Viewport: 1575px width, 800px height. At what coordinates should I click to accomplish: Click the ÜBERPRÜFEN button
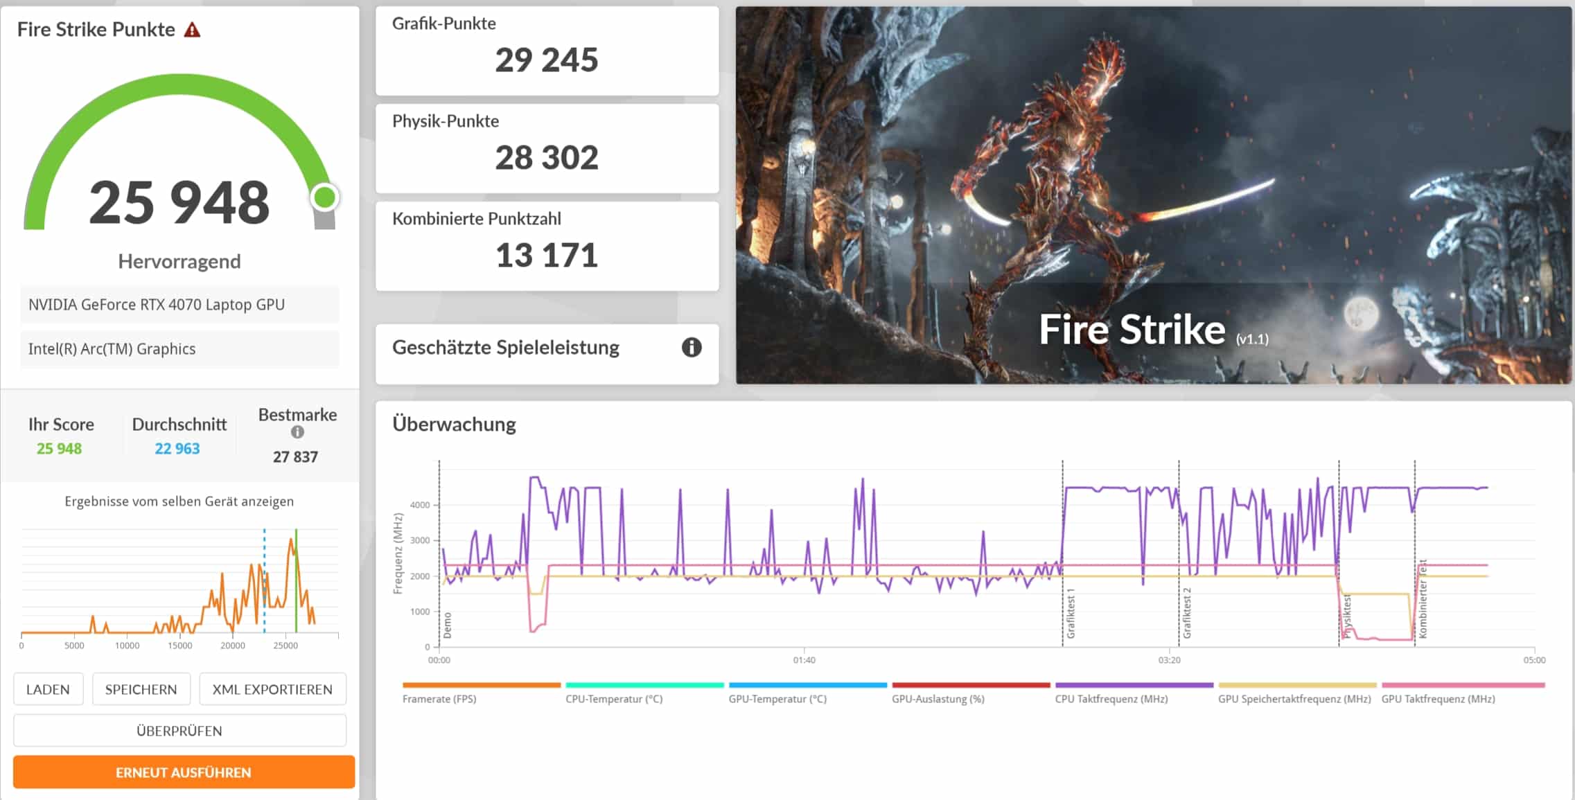click(x=179, y=731)
